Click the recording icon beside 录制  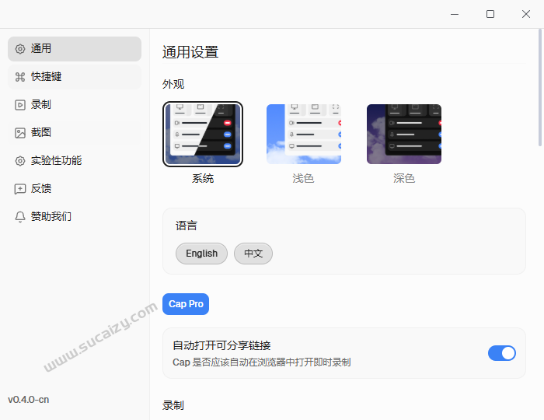20,105
